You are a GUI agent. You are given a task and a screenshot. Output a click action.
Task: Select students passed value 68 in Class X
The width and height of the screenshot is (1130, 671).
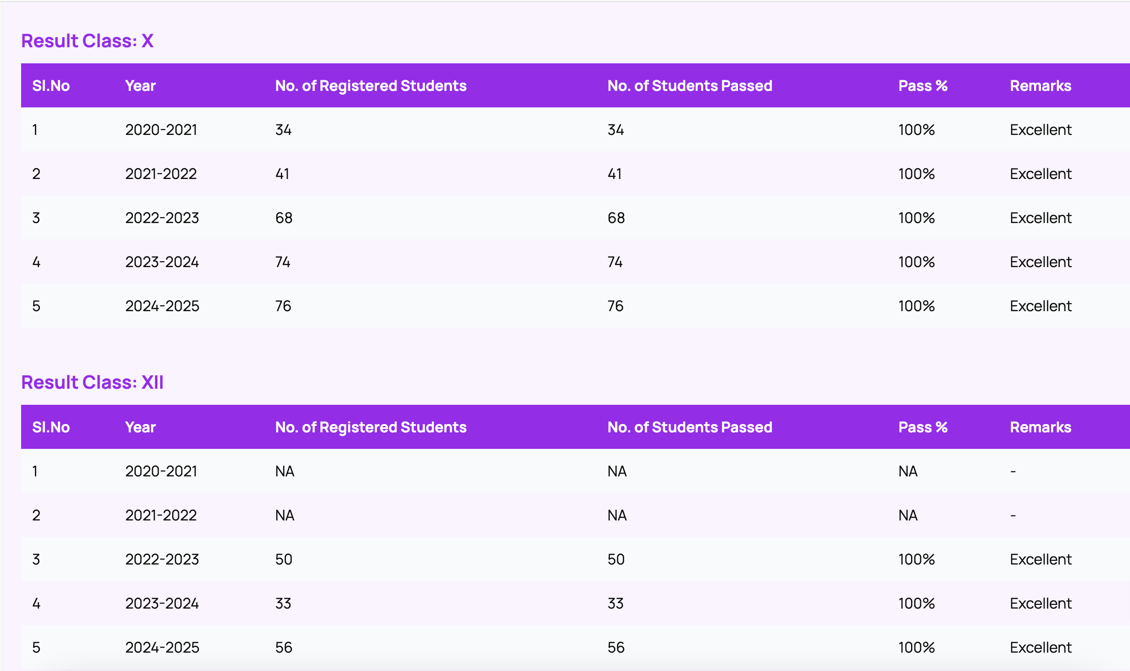click(616, 218)
